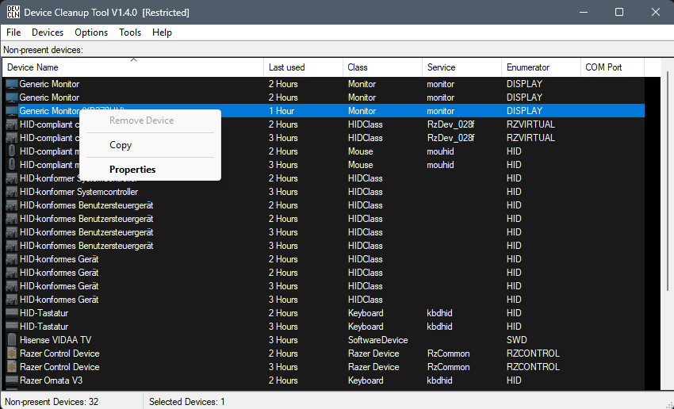Click the mouse icon in the 3 Hours mouhid row
Screen dimensions: 674x409
coord(12,165)
